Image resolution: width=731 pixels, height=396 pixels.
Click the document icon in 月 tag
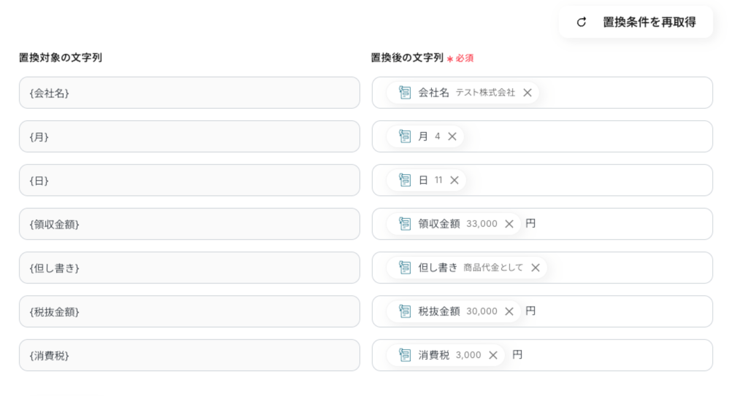[405, 136]
